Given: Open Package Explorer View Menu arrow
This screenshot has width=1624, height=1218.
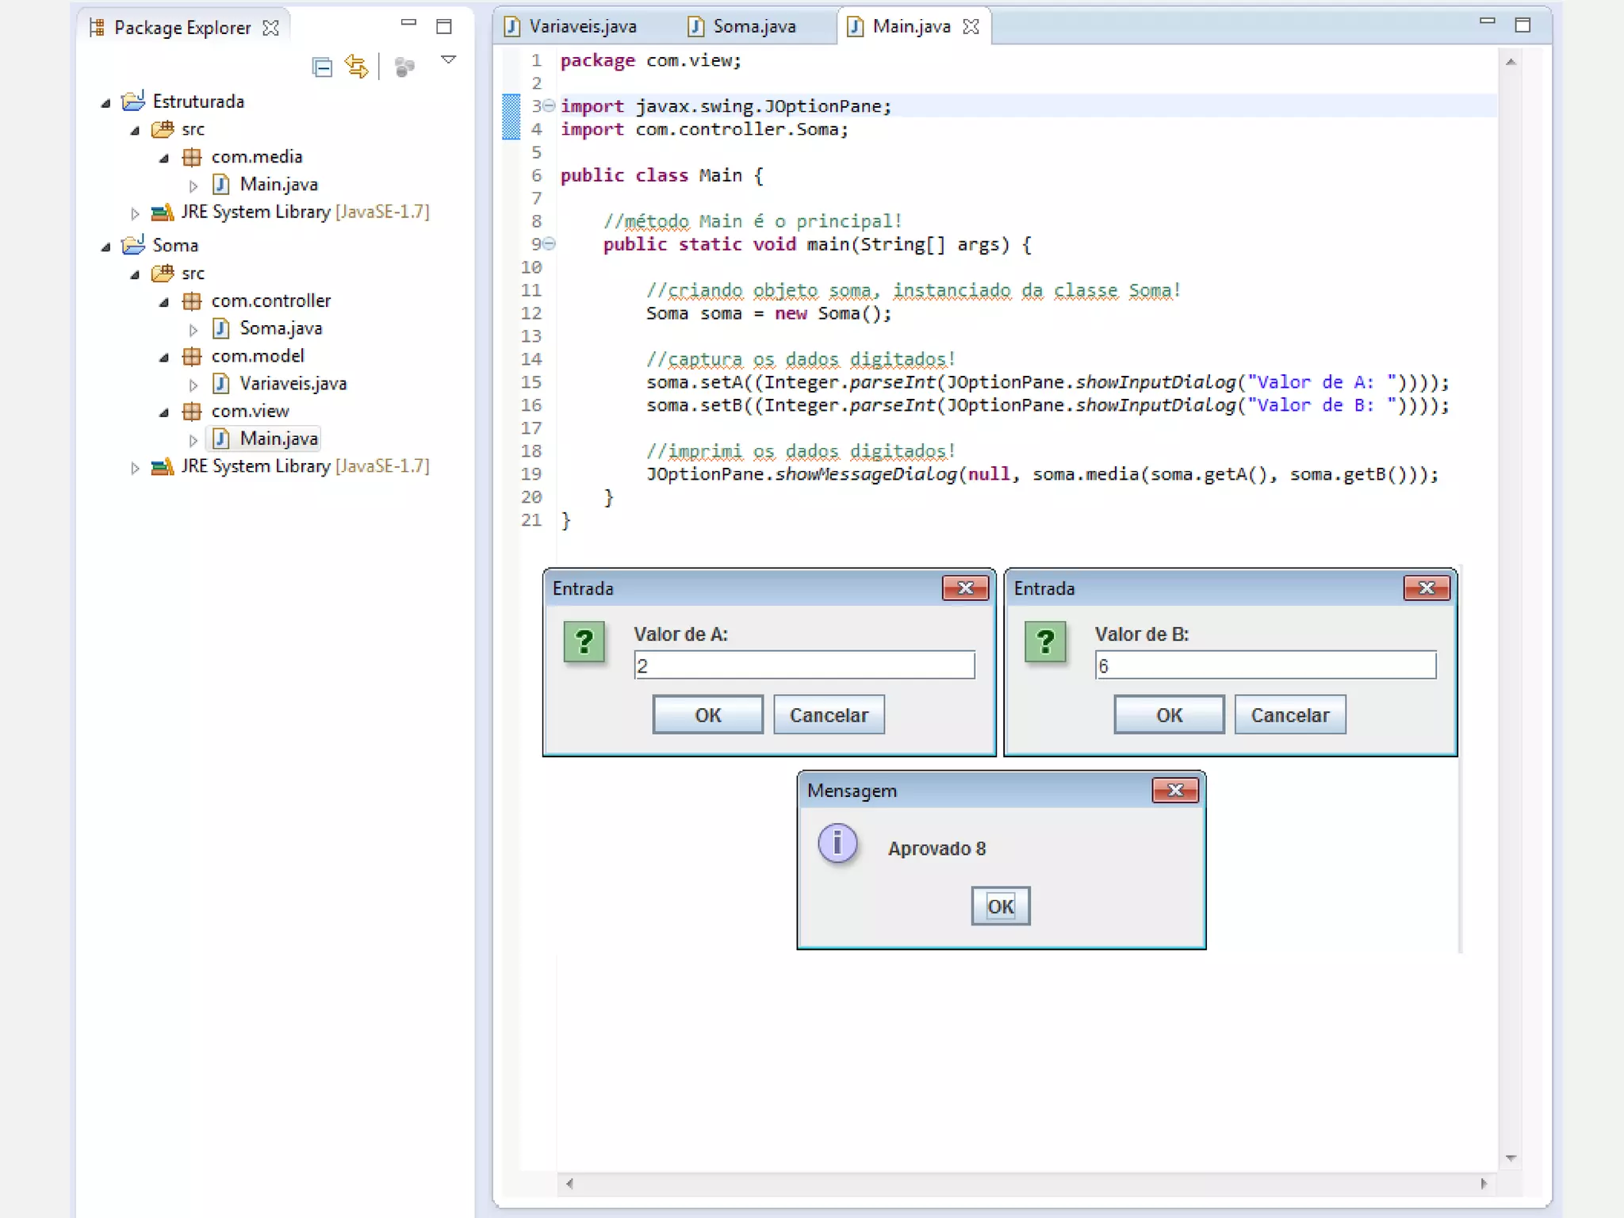Looking at the screenshot, I should pos(448,60).
